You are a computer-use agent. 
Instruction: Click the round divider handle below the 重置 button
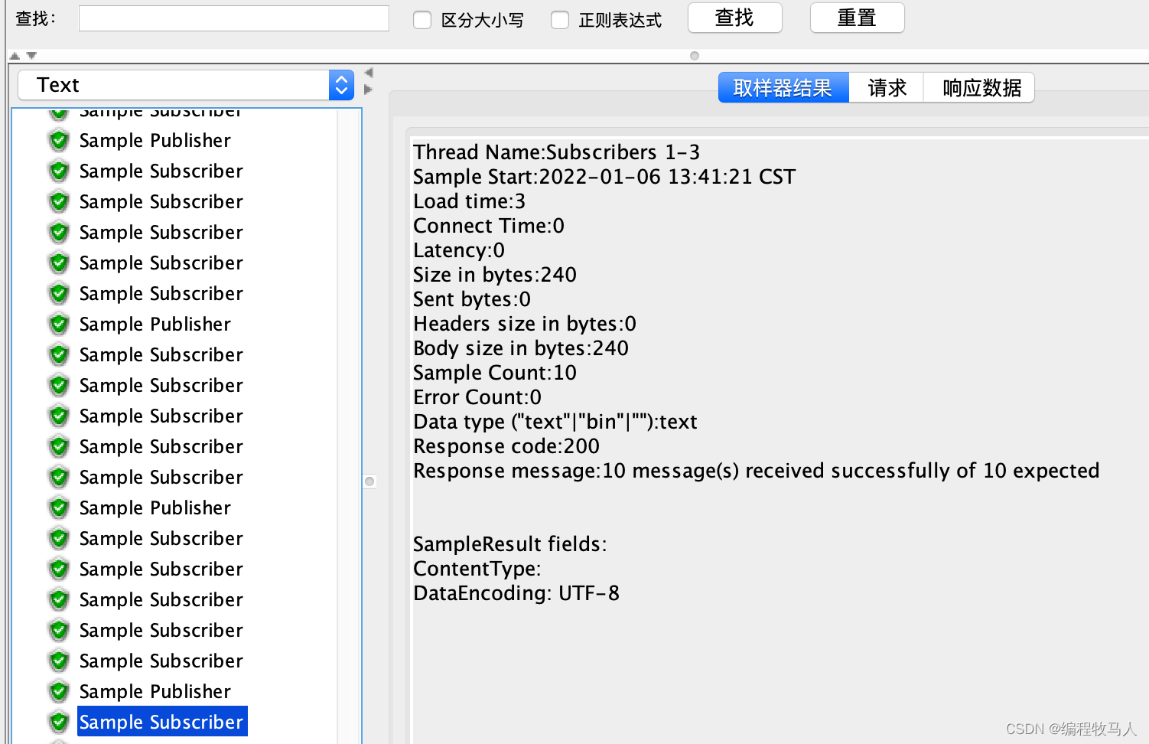click(x=695, y=56)
